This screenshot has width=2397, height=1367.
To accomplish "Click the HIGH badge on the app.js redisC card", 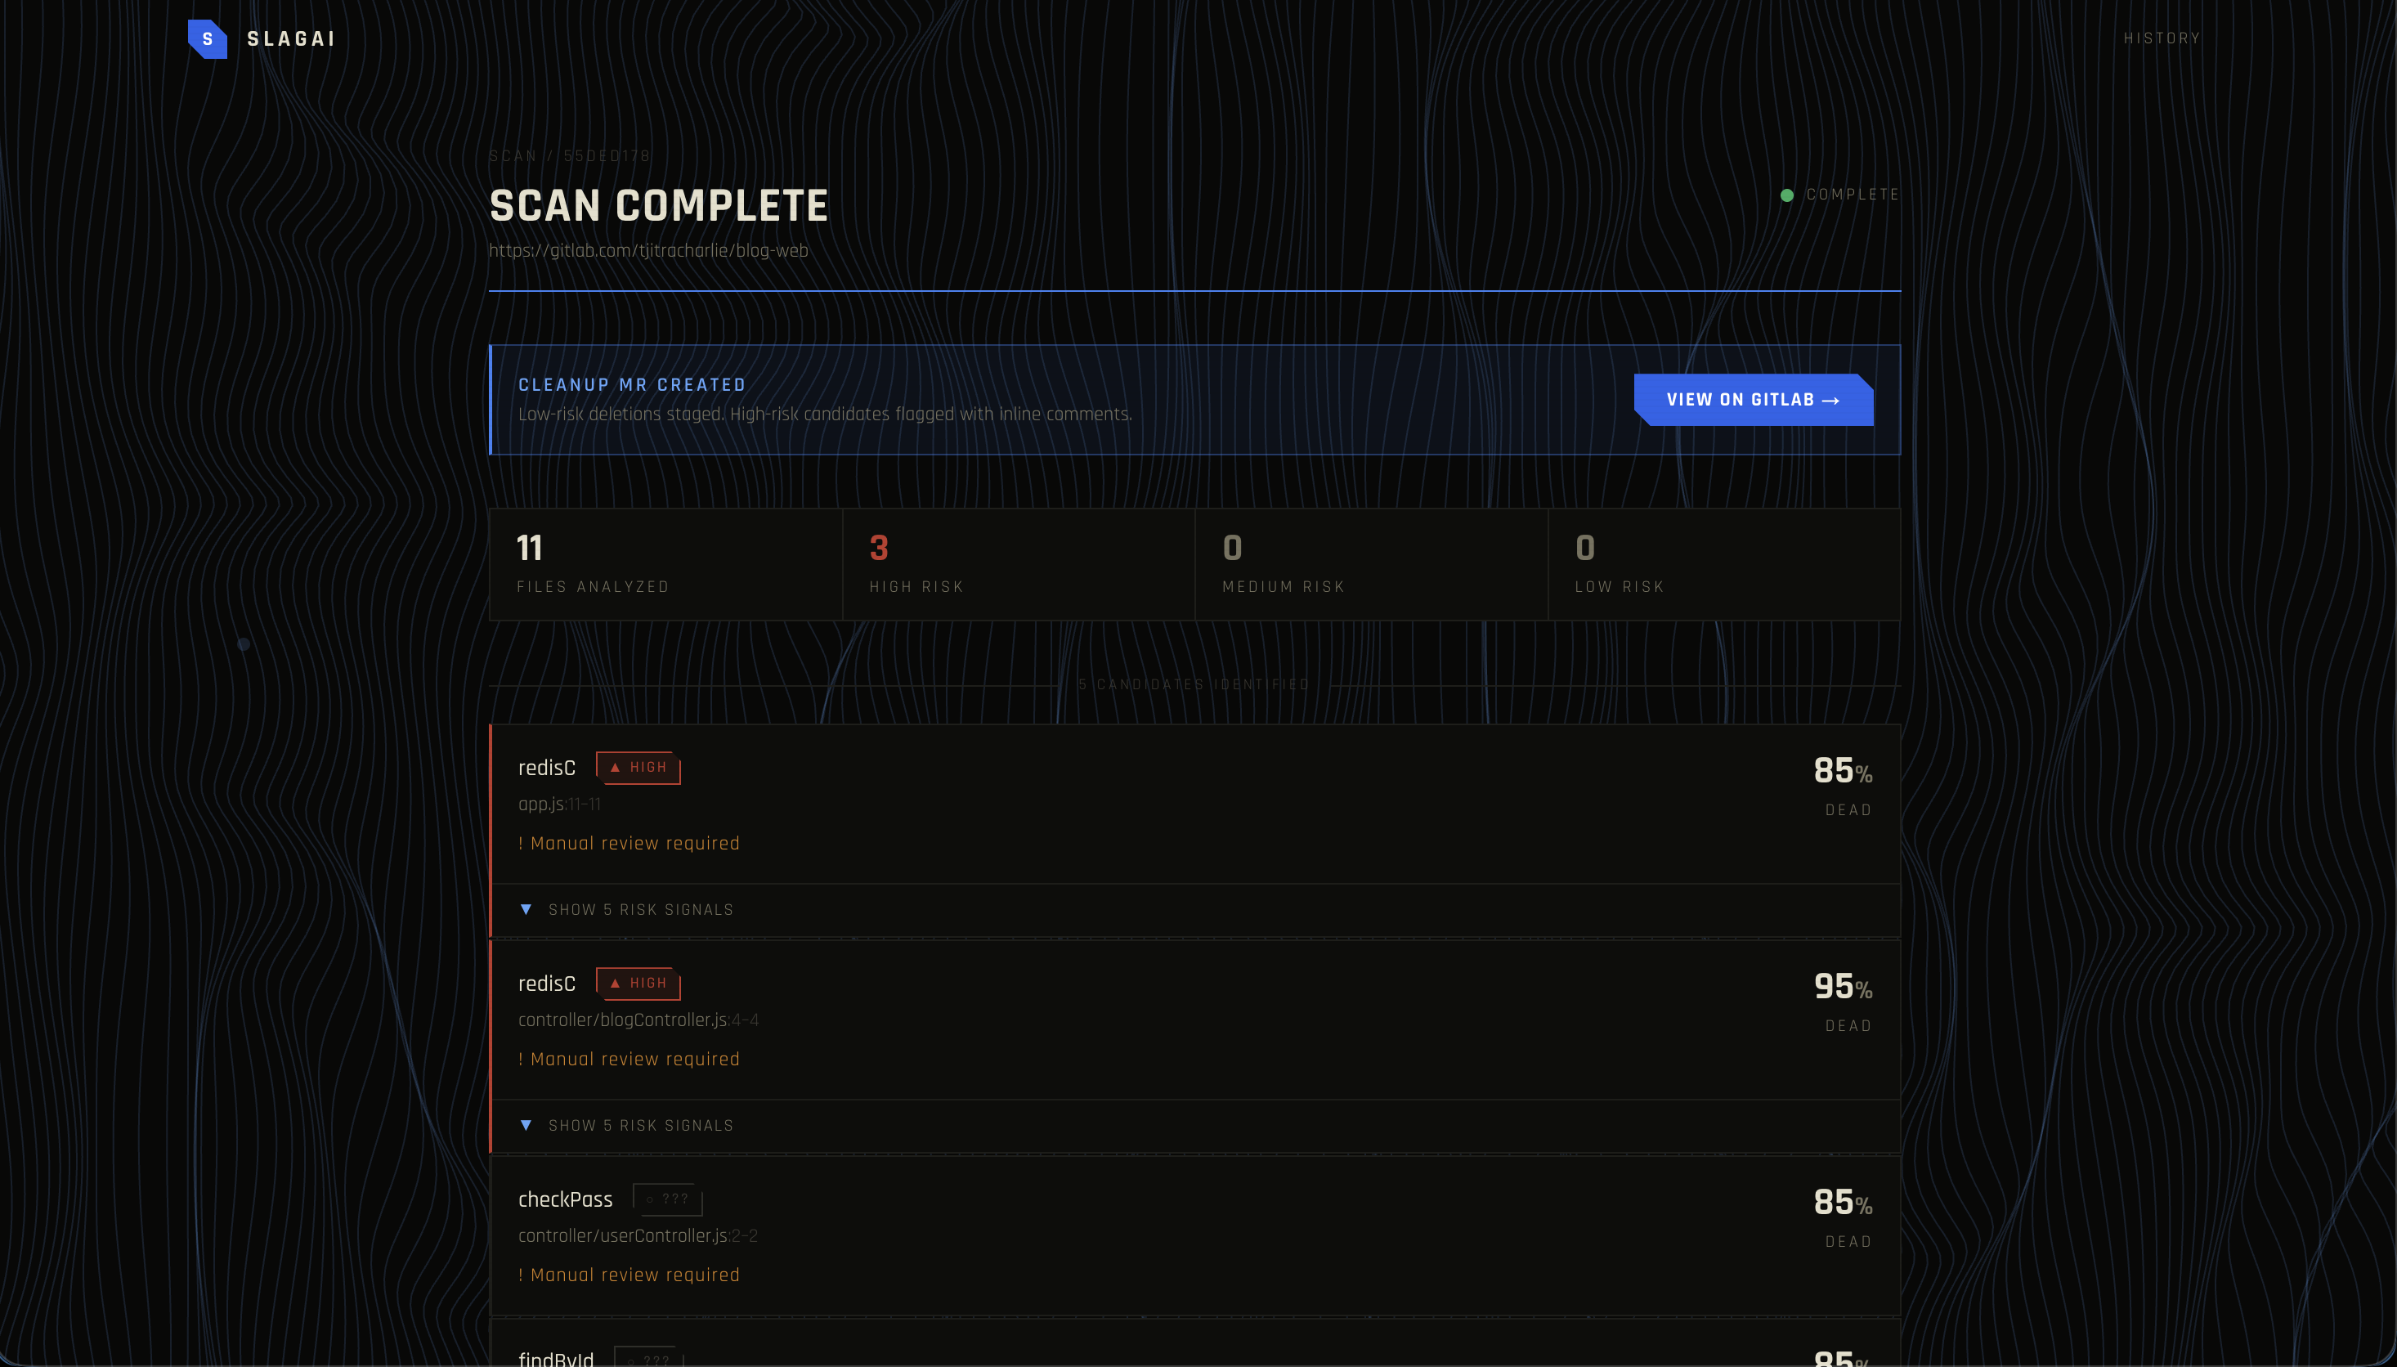I will click(638, 768).
